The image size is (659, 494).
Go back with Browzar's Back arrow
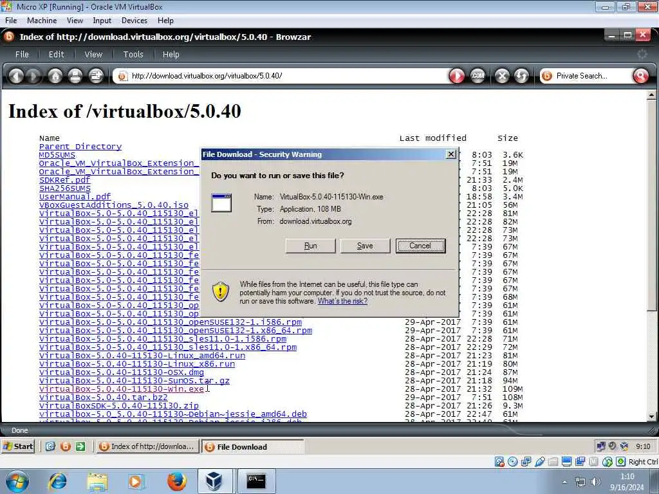click(16, 76)
